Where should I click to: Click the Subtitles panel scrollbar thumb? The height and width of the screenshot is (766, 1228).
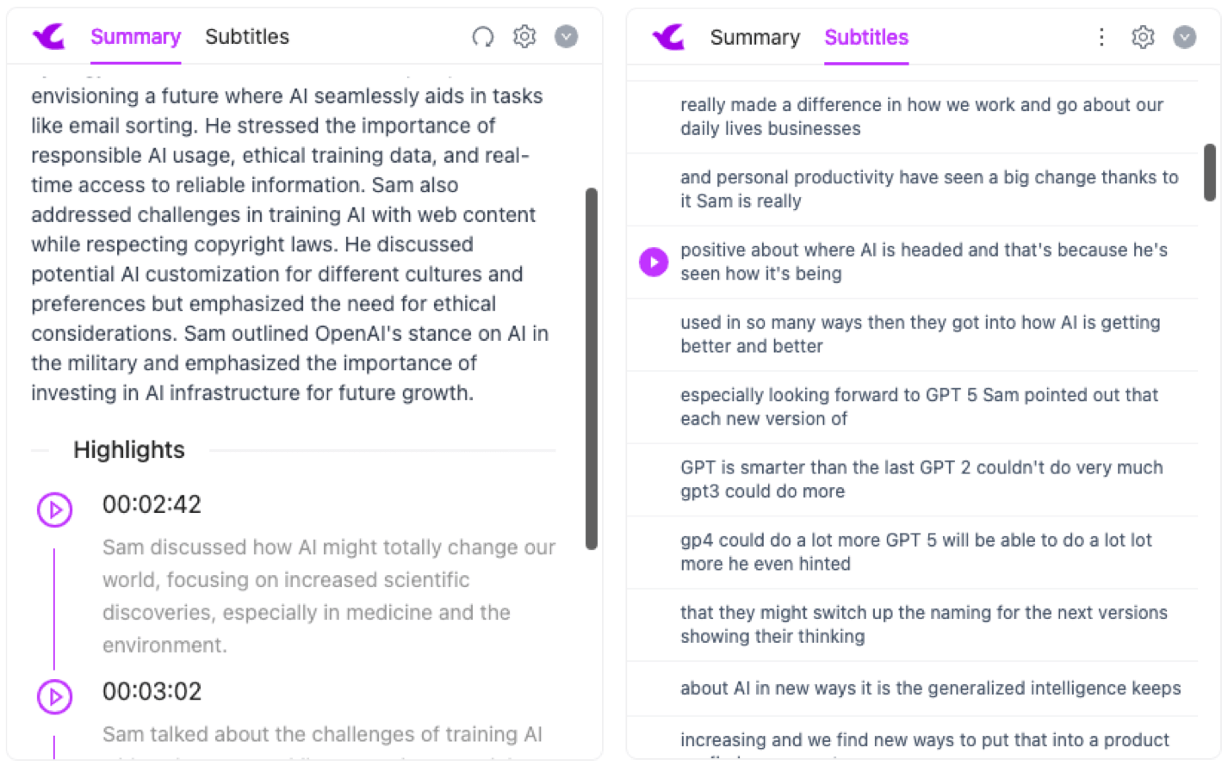tap(1210, 173)
